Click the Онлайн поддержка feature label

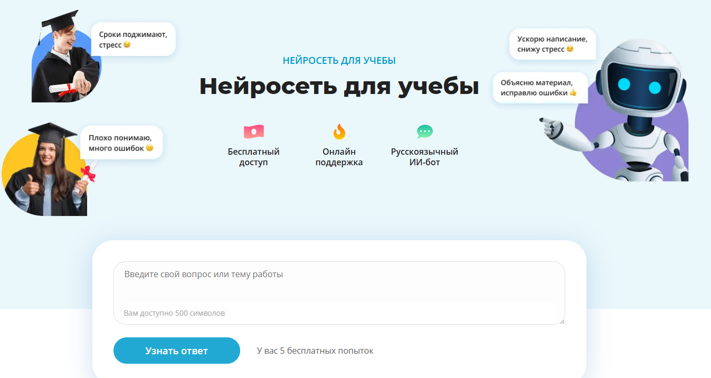339,157
